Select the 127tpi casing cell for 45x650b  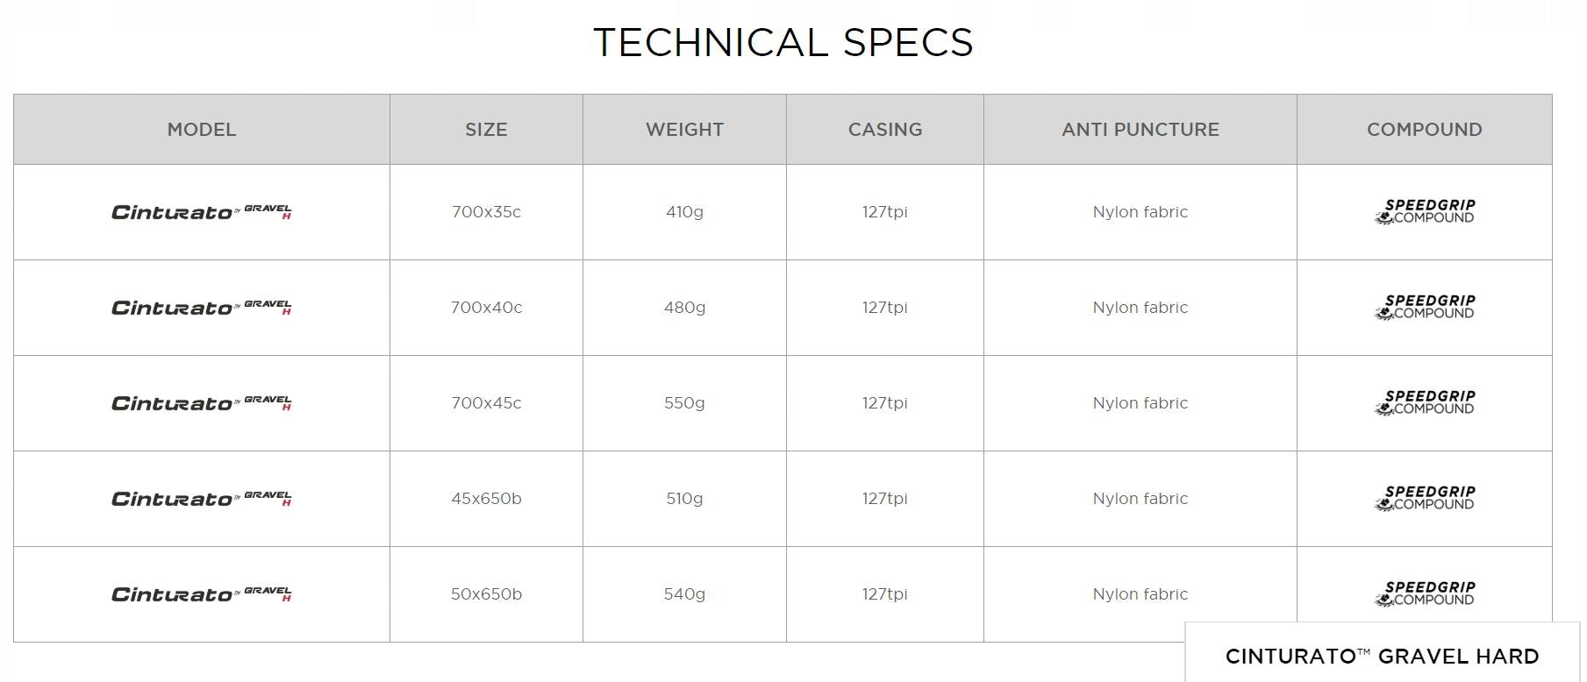point(885,499)
